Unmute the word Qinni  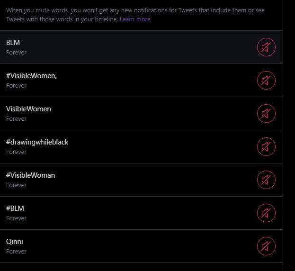click(x=266, y=246)
